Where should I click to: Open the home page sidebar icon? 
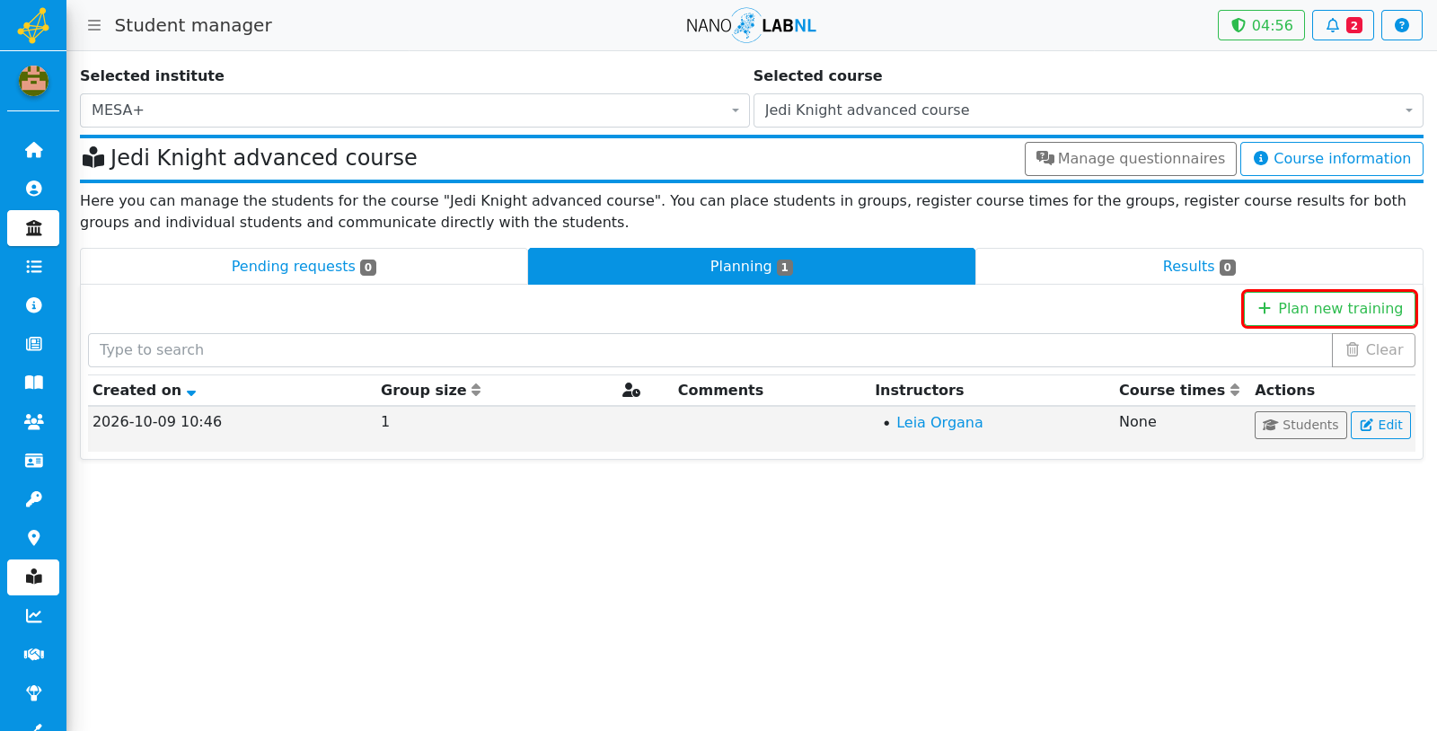click(x=33, y=150)
